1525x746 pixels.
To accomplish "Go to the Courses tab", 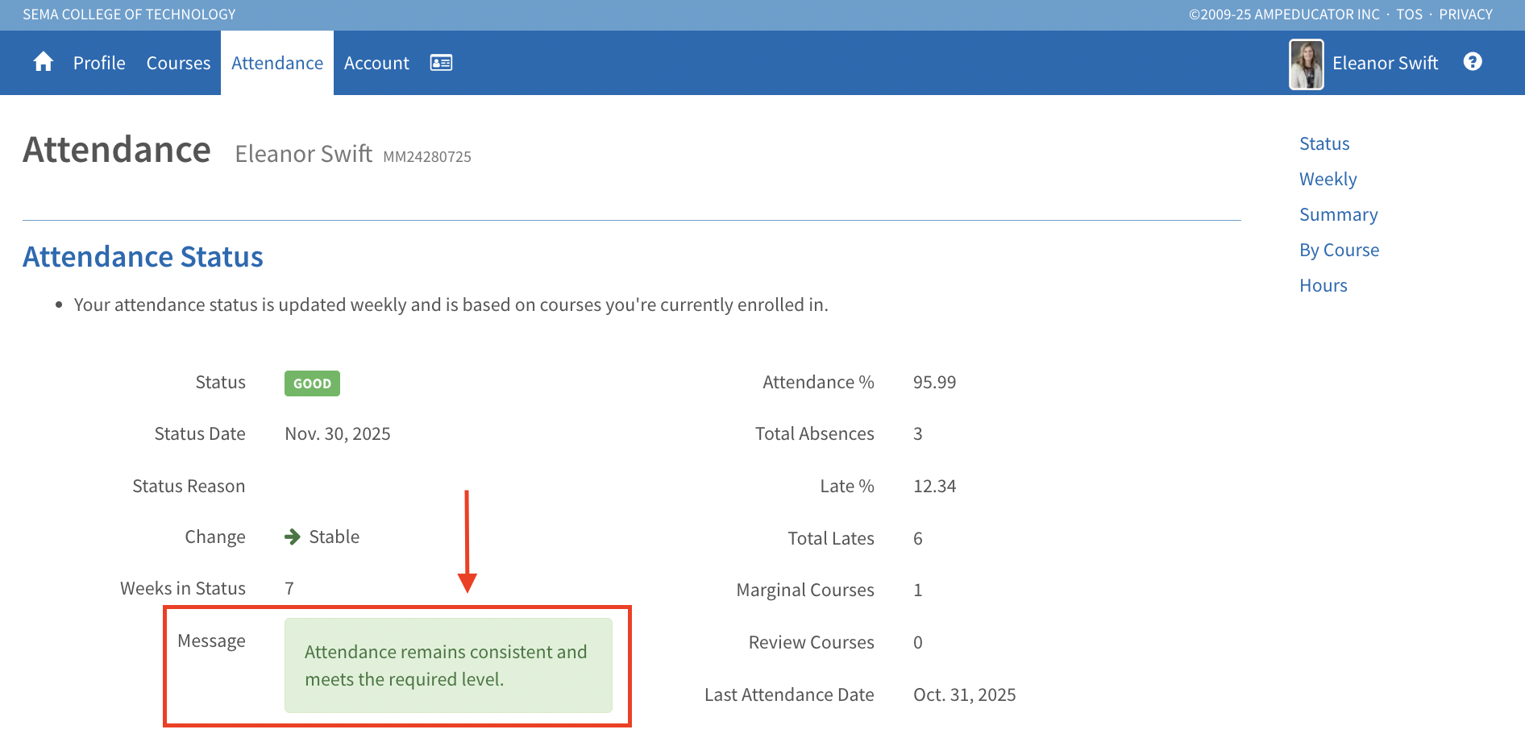I will click(178, 63).
